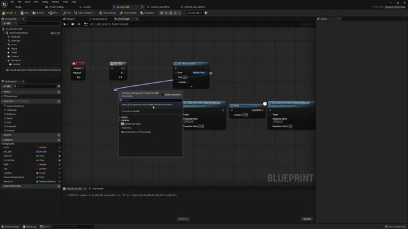The image size is (408, 229).
Task: Open the Find Results tab
Action: pyautogui.click(x=96, y=189)
